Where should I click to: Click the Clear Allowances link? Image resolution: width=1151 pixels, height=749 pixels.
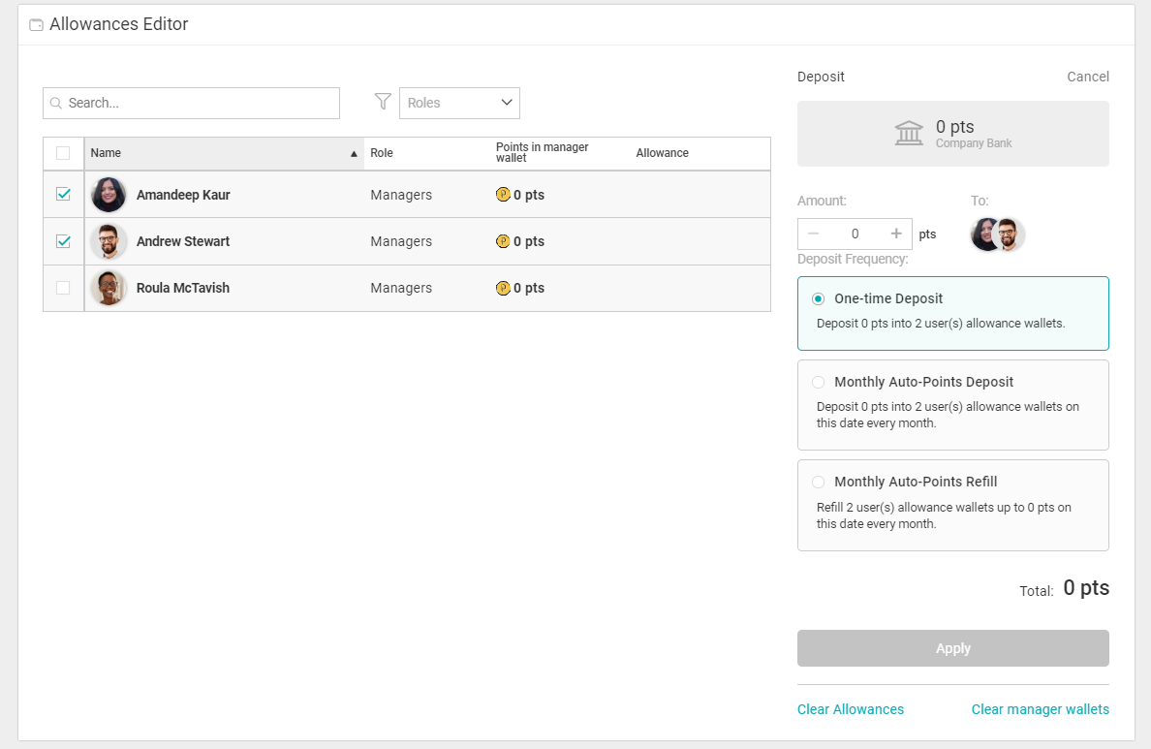click(x=850, y=709)
